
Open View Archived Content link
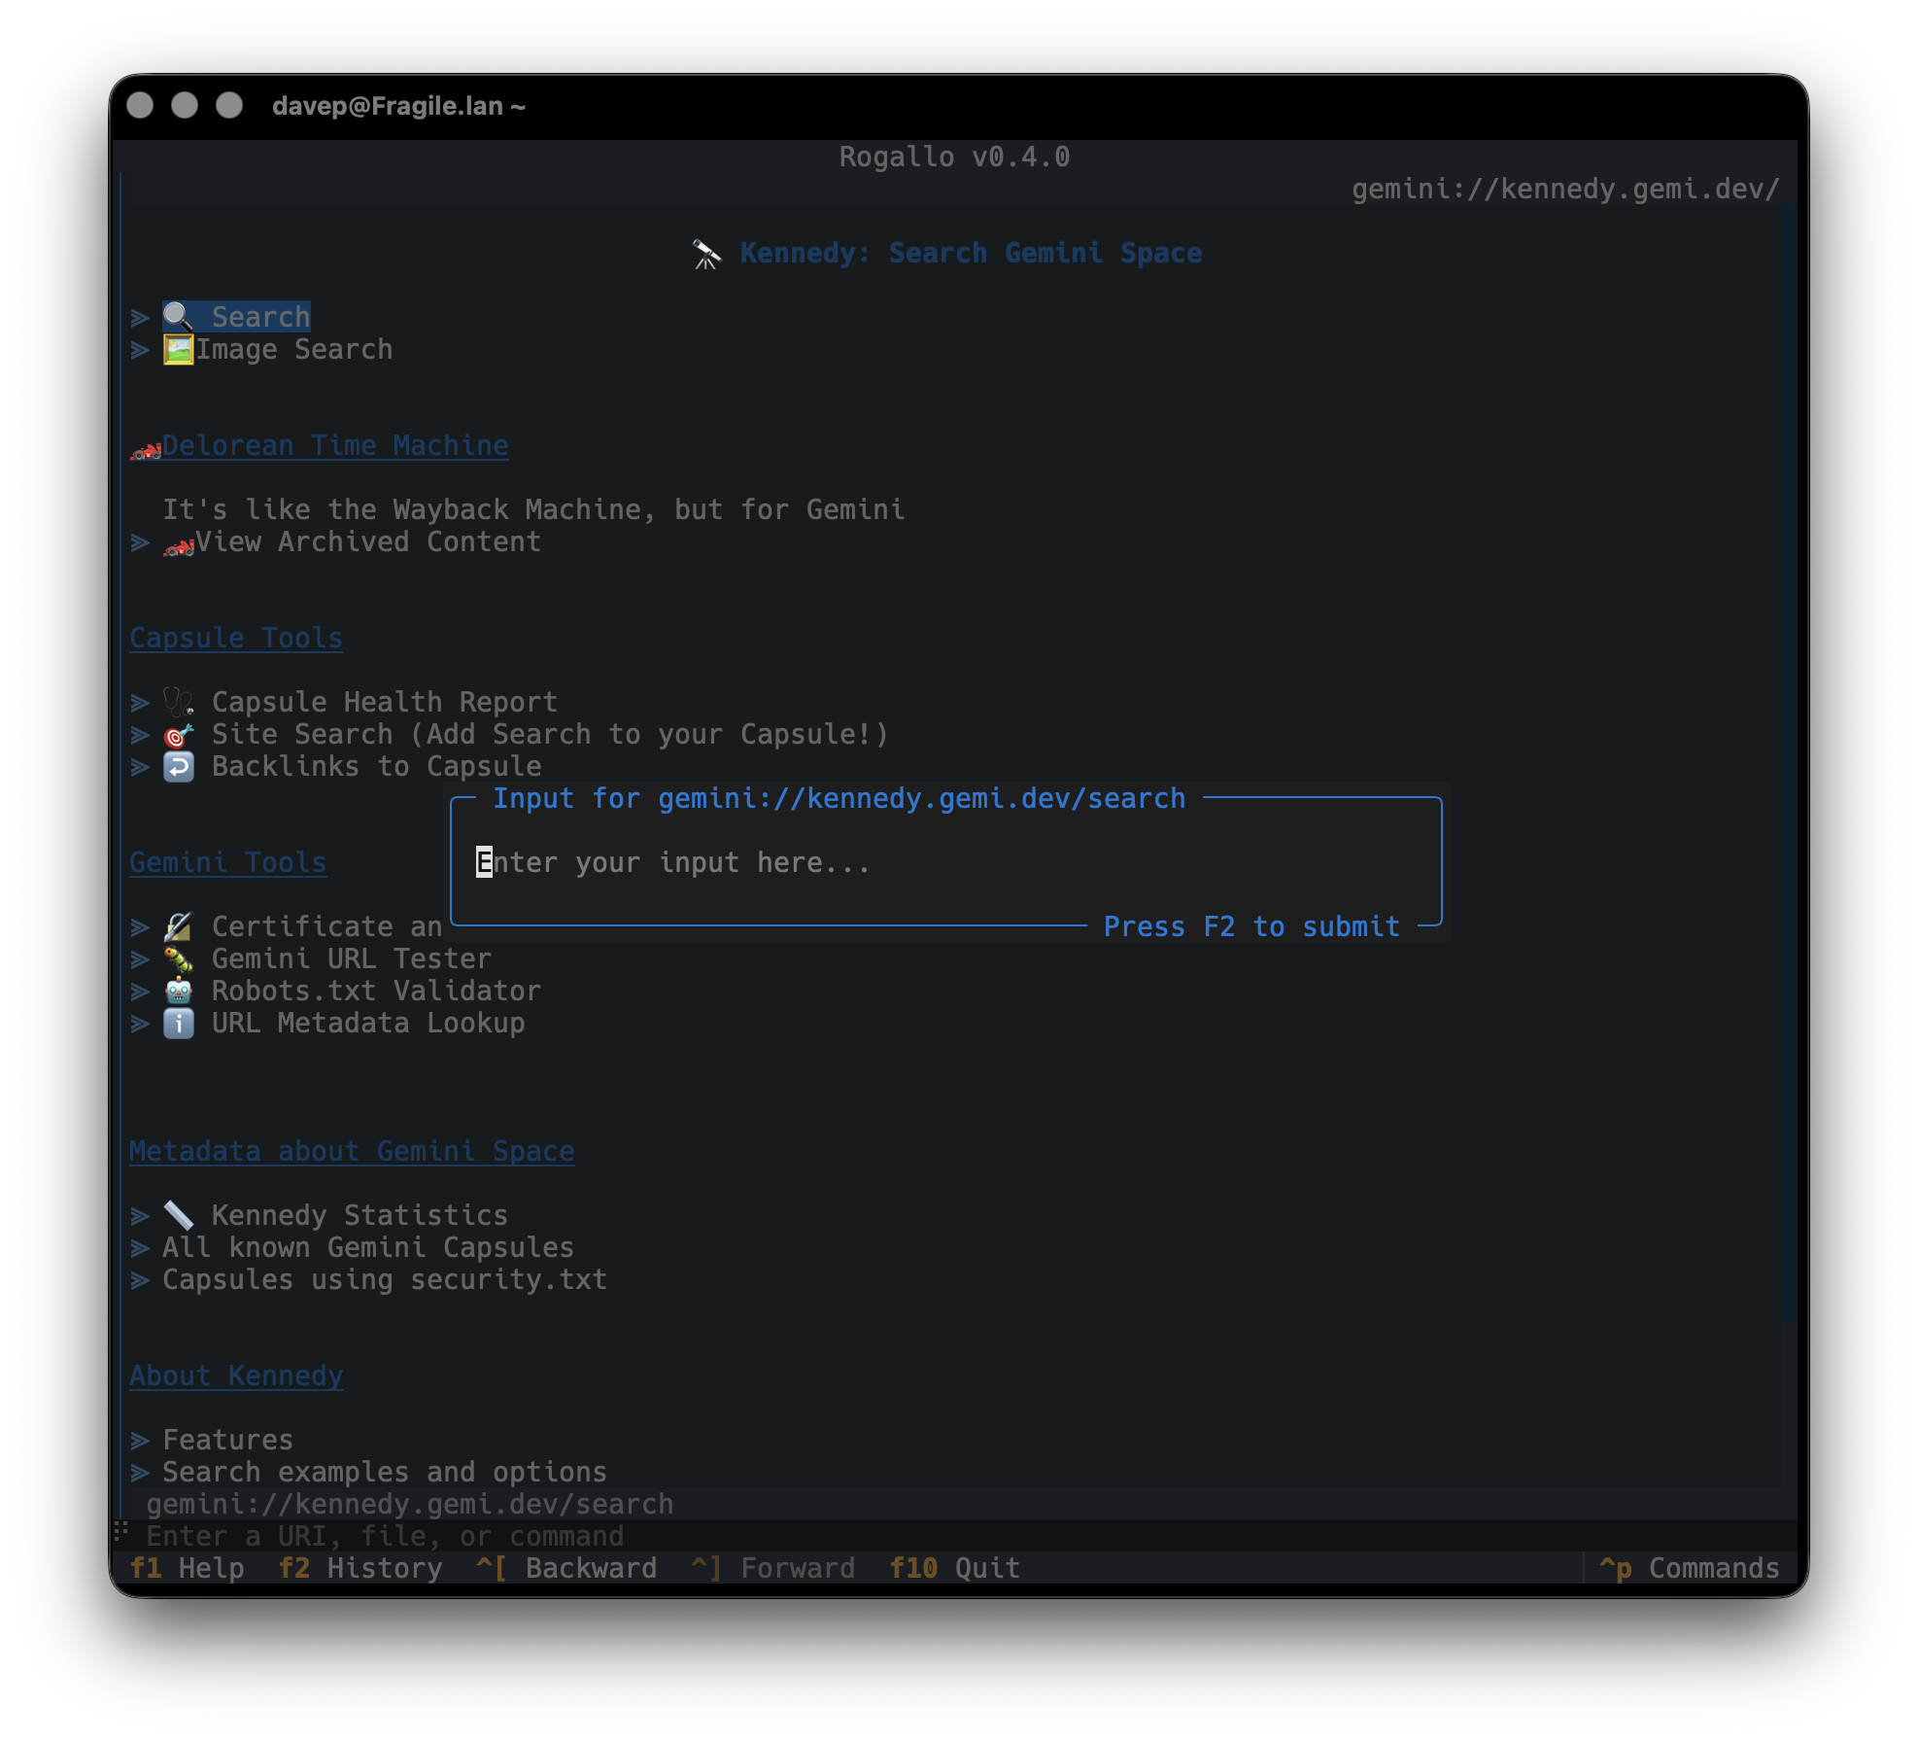(352, 541)
